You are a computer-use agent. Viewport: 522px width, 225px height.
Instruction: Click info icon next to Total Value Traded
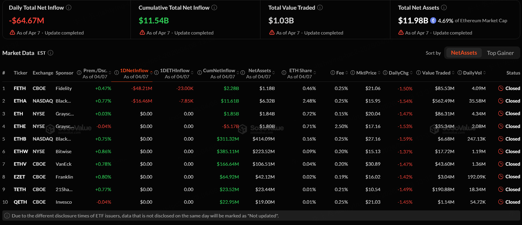tap(320, 8)
